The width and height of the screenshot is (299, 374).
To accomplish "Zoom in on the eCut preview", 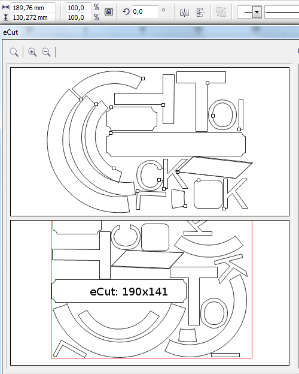I will [x=33, y=52].
